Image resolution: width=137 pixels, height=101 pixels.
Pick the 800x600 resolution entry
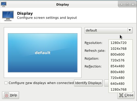pyautogui.click(x=120, y=54)
